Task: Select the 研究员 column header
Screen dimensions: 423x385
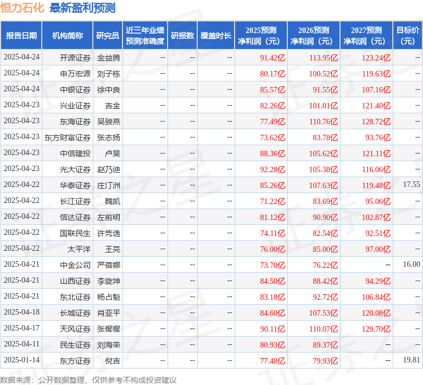Action: click(107, 36)
